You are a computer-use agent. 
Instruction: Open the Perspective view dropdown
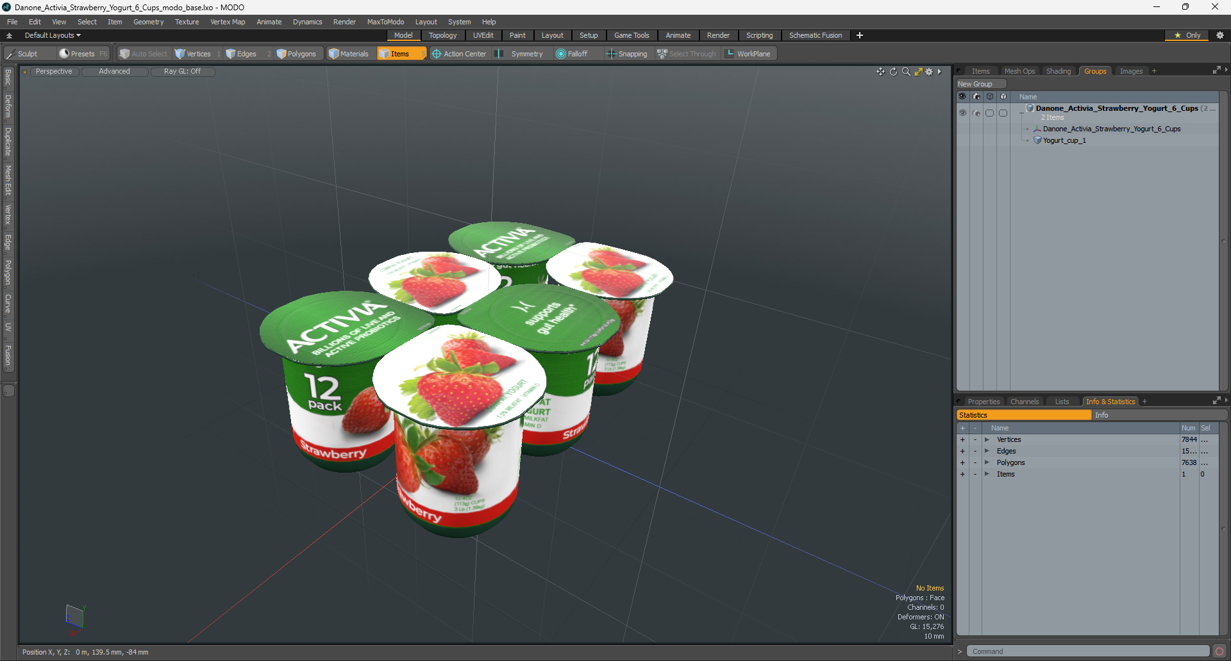pos(54,72)
